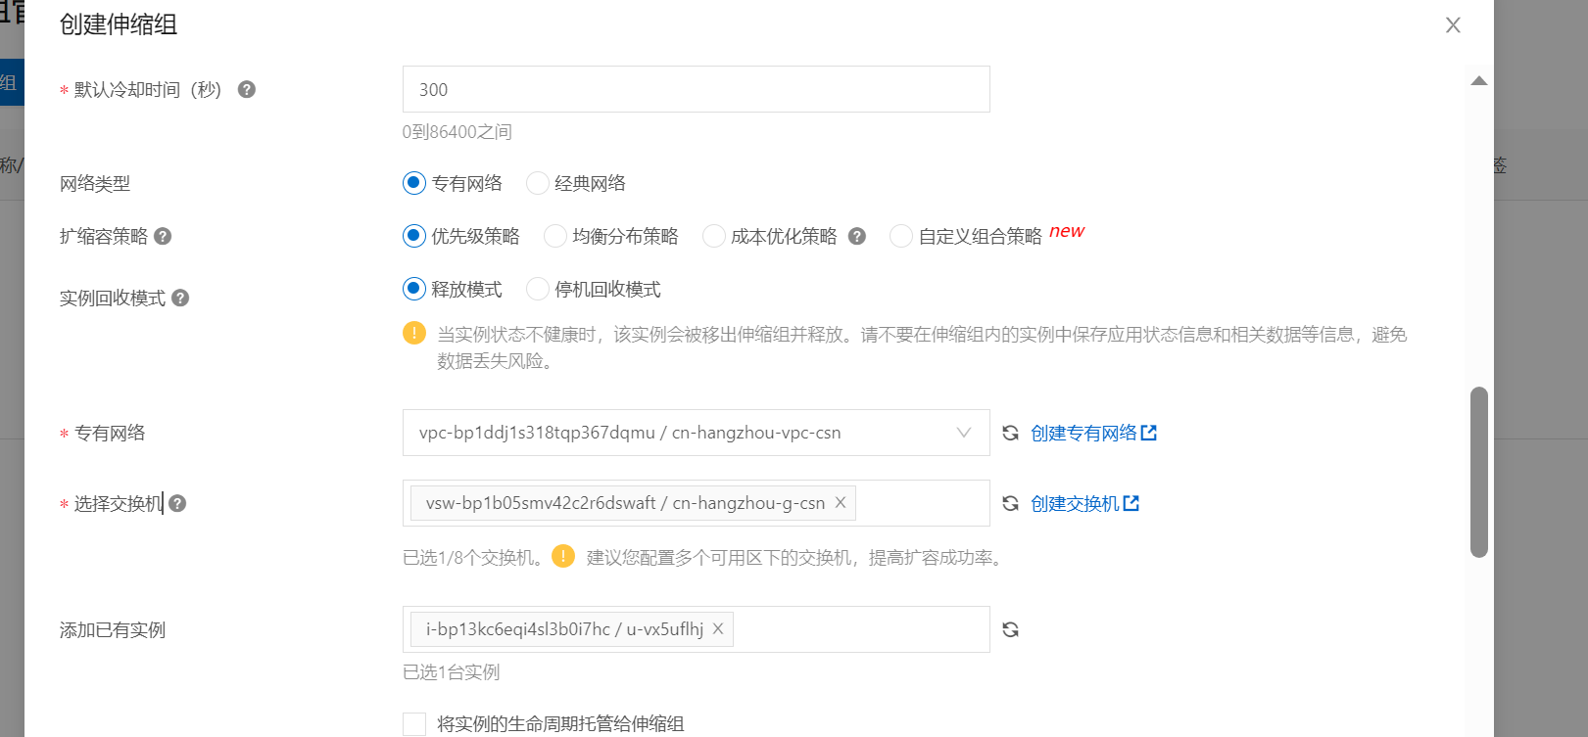
Task: Click help icon beside 默认冷却时间
Action: 247,89
